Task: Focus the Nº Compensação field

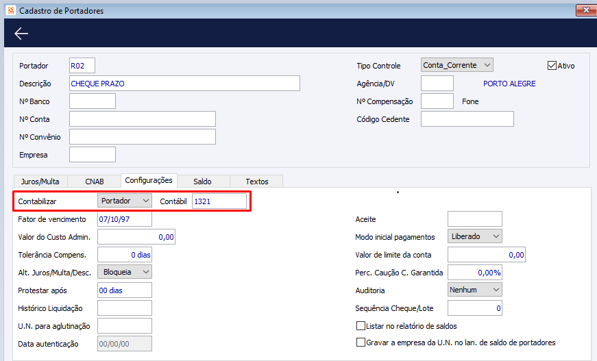Action: click(x=437, y=101)
